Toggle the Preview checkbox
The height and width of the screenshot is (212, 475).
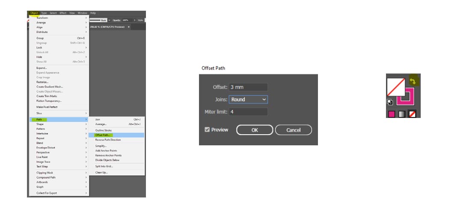(x=207, y=130)
